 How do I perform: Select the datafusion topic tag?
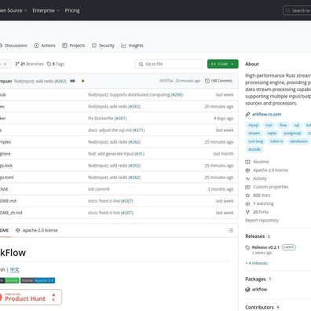coord(299,141)
